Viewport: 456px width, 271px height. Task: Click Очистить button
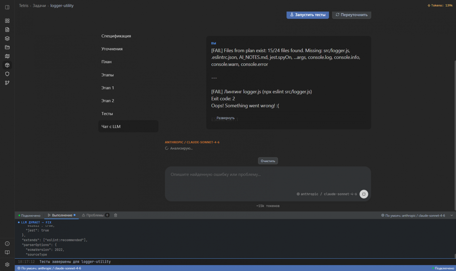268,161
